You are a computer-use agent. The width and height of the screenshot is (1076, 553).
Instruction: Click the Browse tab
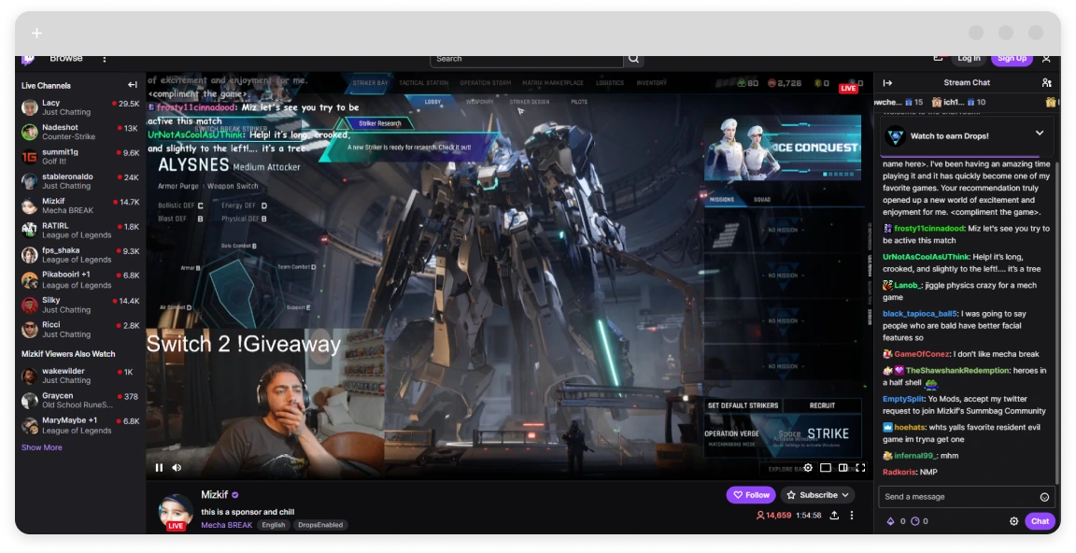point(66,59)
